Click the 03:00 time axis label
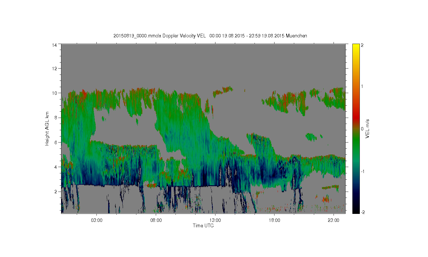The height and width of the screenshot is (257, 428). pyautogui.click(x=96, y=220)
